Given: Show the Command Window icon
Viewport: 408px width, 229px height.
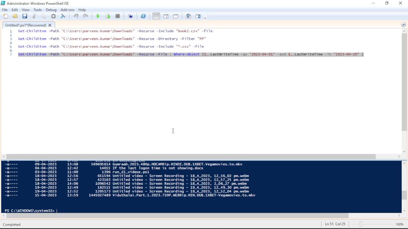Looking at the screenshot, I should pos(188,16).
